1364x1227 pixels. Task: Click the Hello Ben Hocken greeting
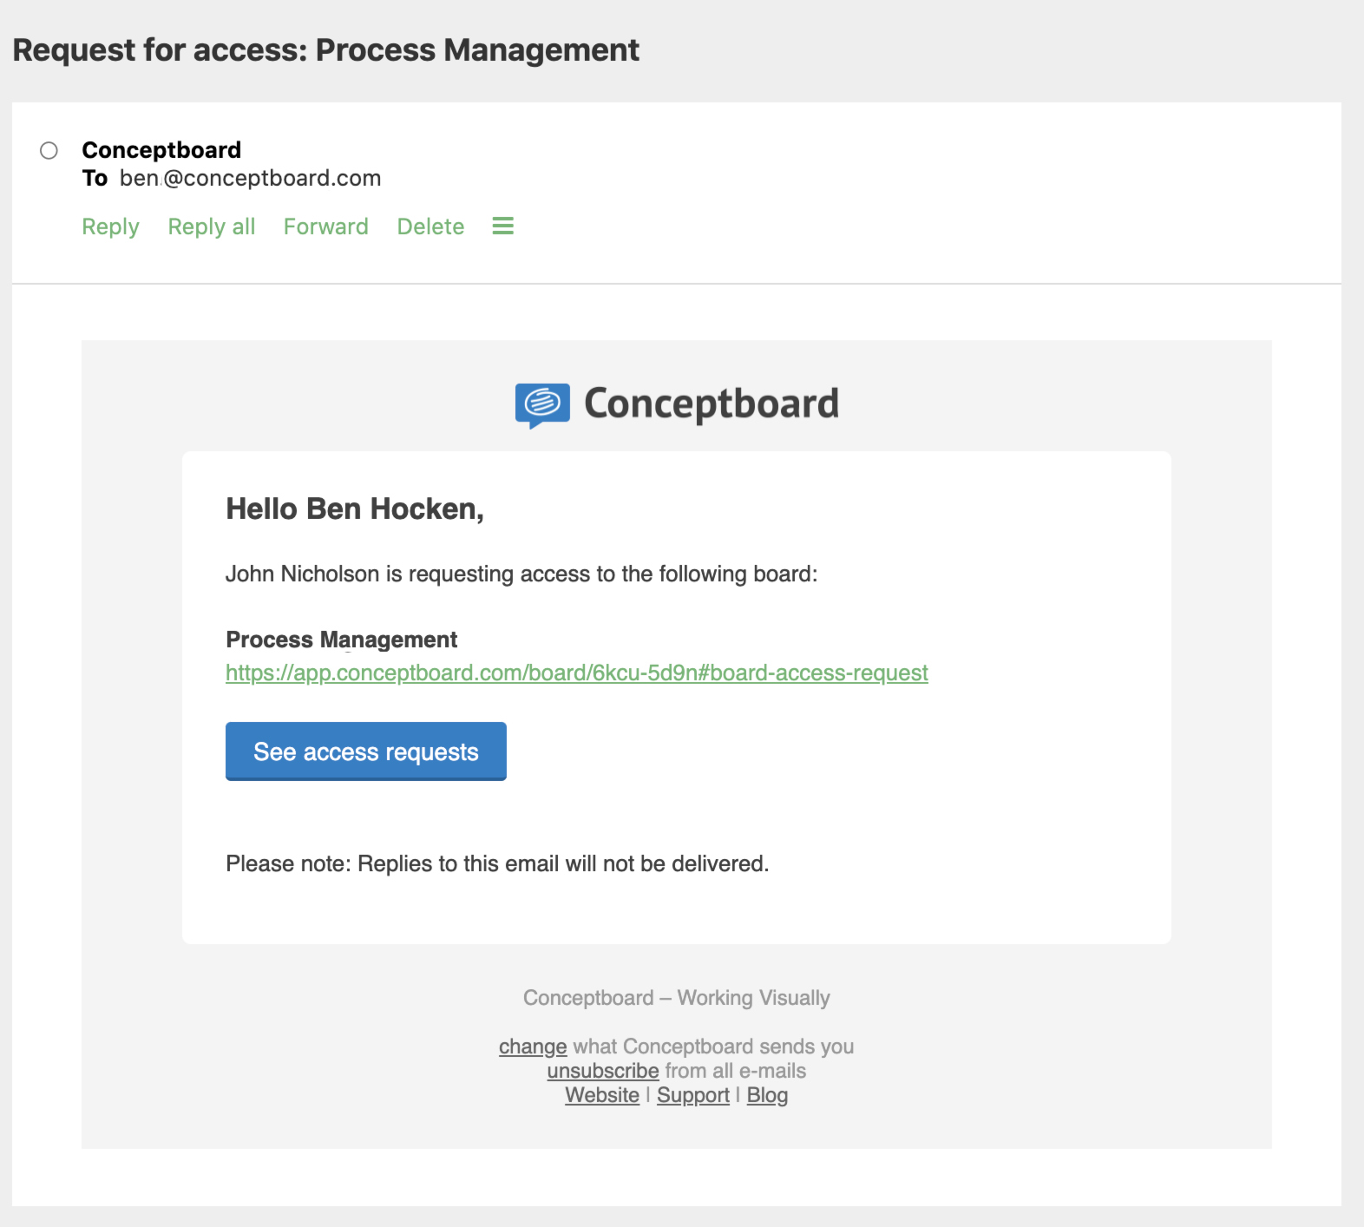(355, 509)
